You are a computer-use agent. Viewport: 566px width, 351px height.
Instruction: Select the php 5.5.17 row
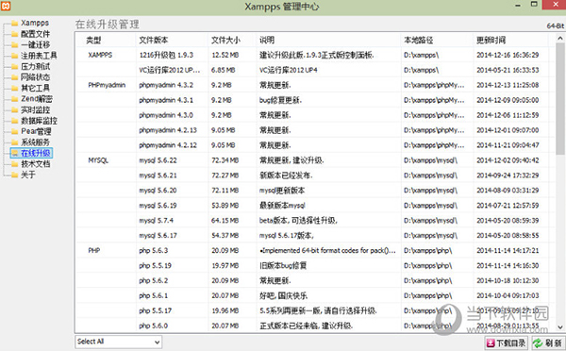tap(316, 310)
